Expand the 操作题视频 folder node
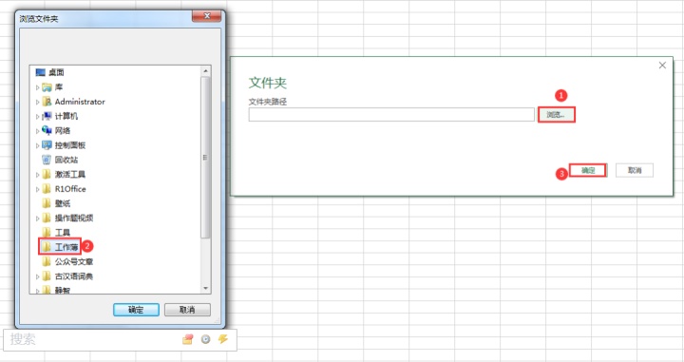 click(x=37, y=219)
